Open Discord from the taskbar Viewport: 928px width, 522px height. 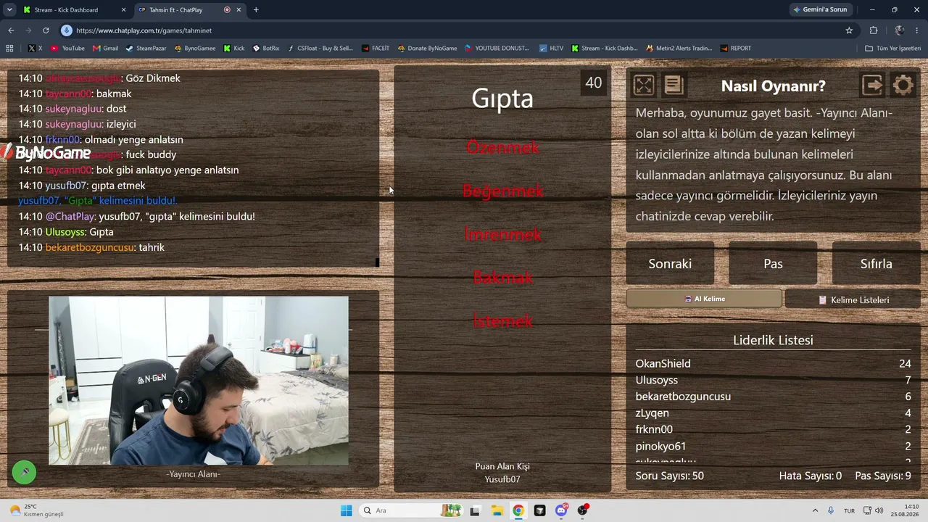(561, 510)
